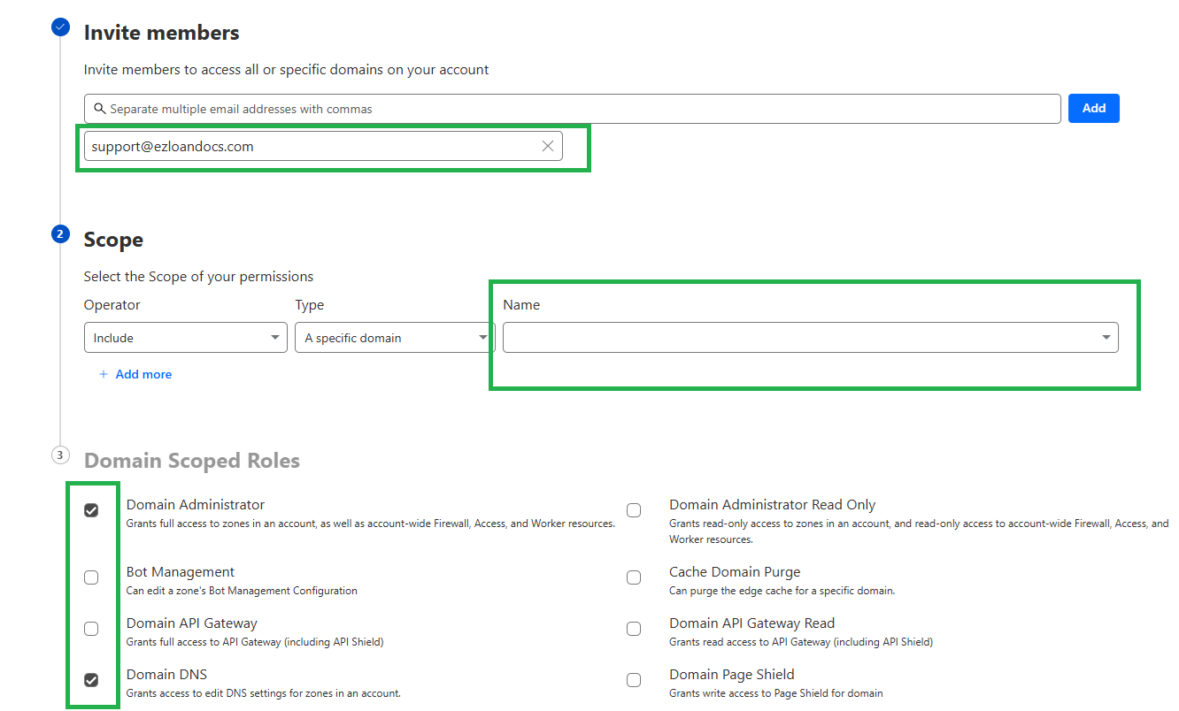The image size is (1179, 711).
Task: Open the Operator dropdown set to Include
Action: [x=185, y=338]
